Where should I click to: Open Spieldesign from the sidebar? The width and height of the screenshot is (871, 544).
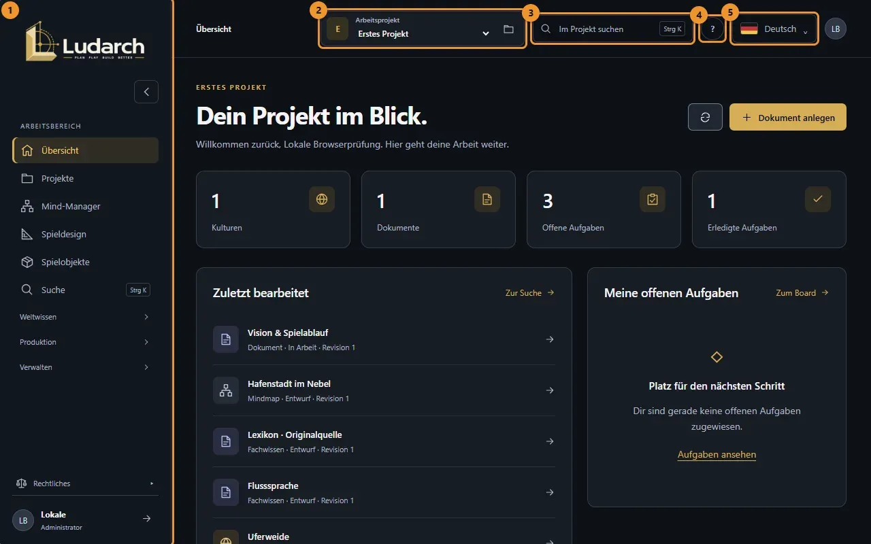click(x=85, y=234)
